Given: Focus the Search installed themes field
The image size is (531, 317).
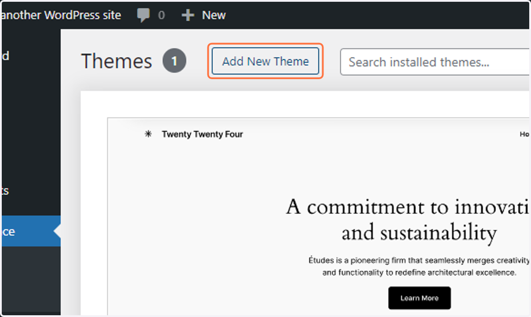Looking at the screenshot, I should pyautogui.click(x=435, y=62).
